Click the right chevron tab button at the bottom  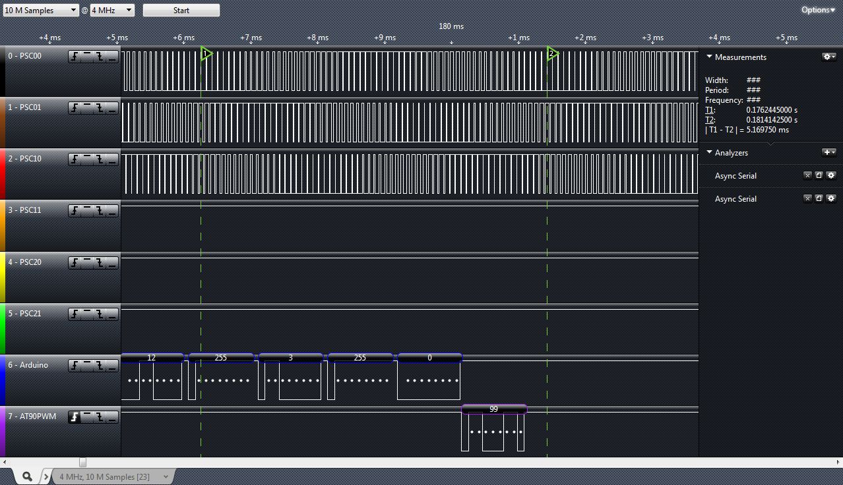click(46, 476)
